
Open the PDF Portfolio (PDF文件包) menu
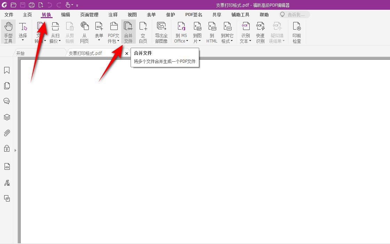(114, 32)
